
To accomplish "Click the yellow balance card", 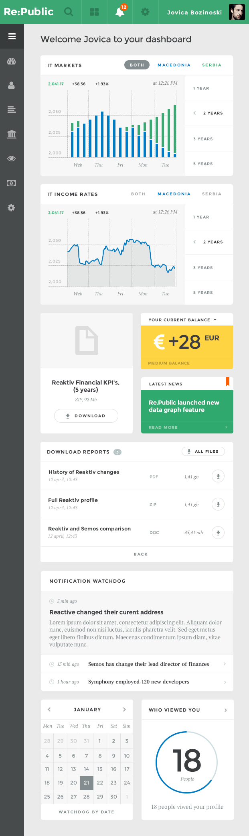I will point(187,342).
